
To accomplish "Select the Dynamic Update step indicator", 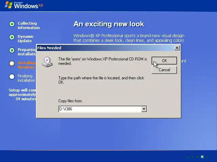I will coord(12,37).
